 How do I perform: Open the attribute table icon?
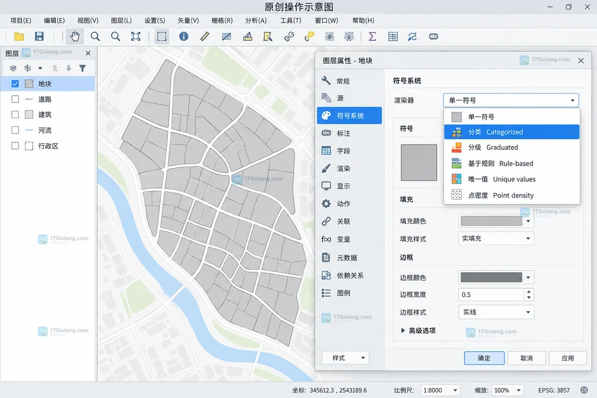pos(393,37)
